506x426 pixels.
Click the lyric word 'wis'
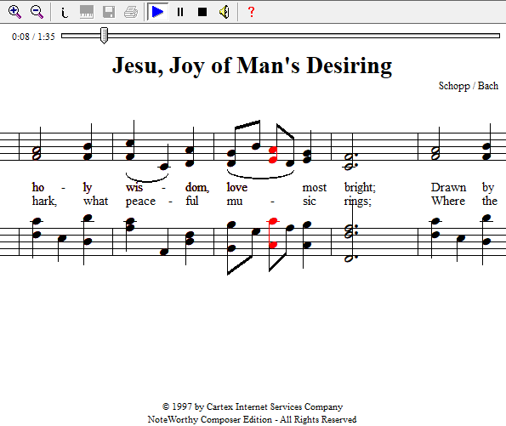[134, 187]
